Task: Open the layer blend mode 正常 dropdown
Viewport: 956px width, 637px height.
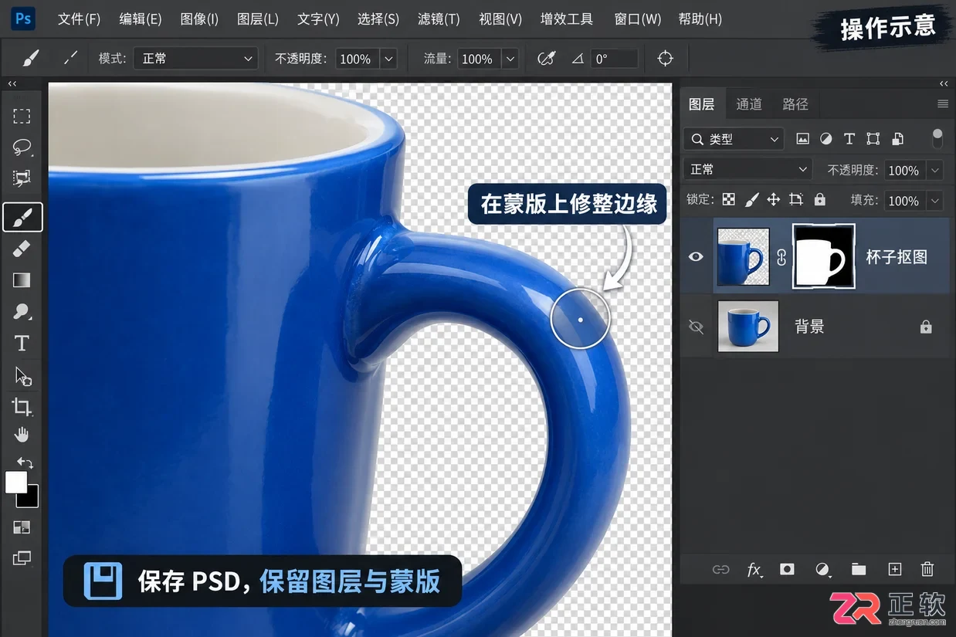Action: pos(748,169)
